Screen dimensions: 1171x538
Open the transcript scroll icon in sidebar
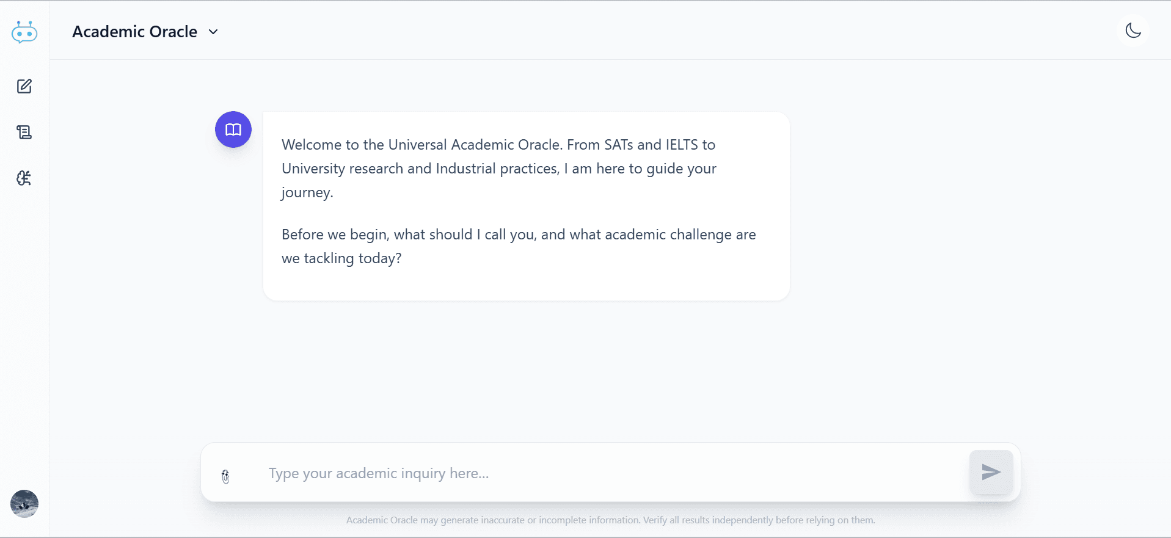[x=24, y=132]
